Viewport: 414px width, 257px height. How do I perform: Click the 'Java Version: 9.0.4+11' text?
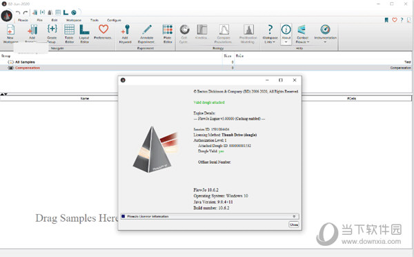click(x=213, y=202)
